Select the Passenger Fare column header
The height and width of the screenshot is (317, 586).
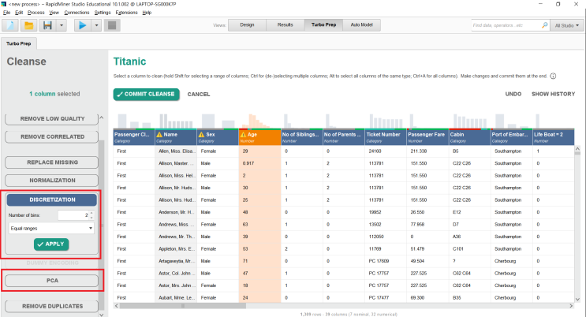427,137
